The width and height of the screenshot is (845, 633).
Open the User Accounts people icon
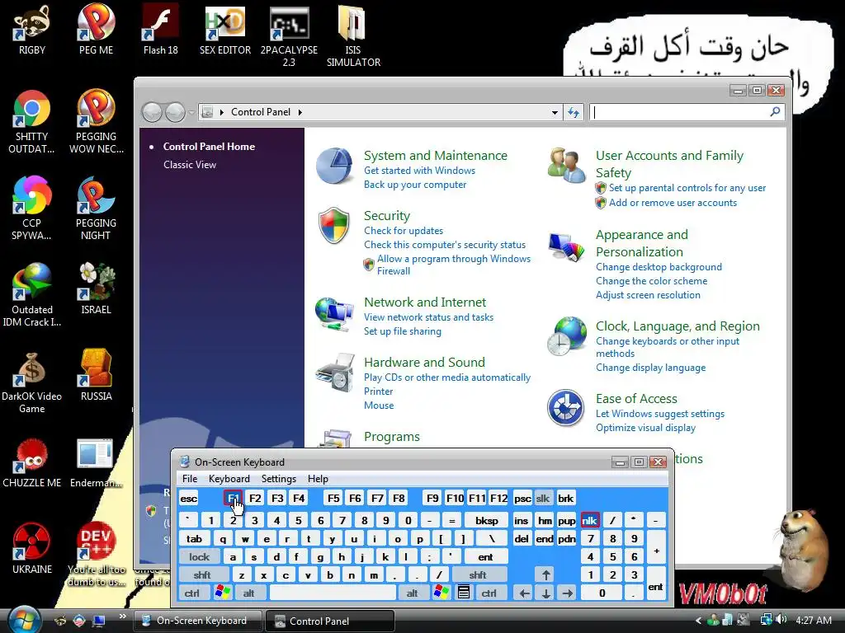[566, 166]
